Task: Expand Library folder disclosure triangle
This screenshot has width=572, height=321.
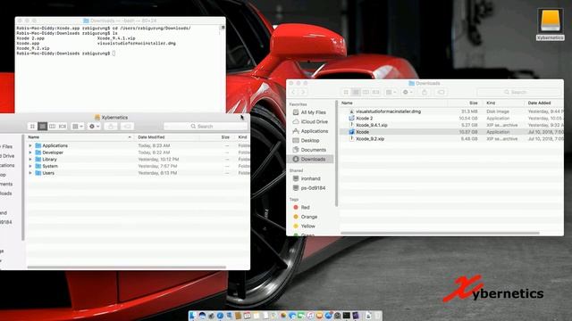Action: [30, 160]
